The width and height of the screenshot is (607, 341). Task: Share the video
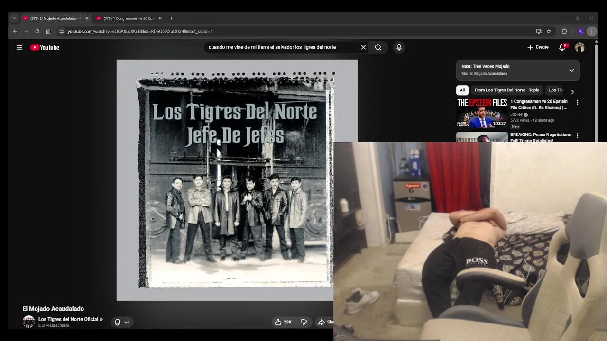325,322
